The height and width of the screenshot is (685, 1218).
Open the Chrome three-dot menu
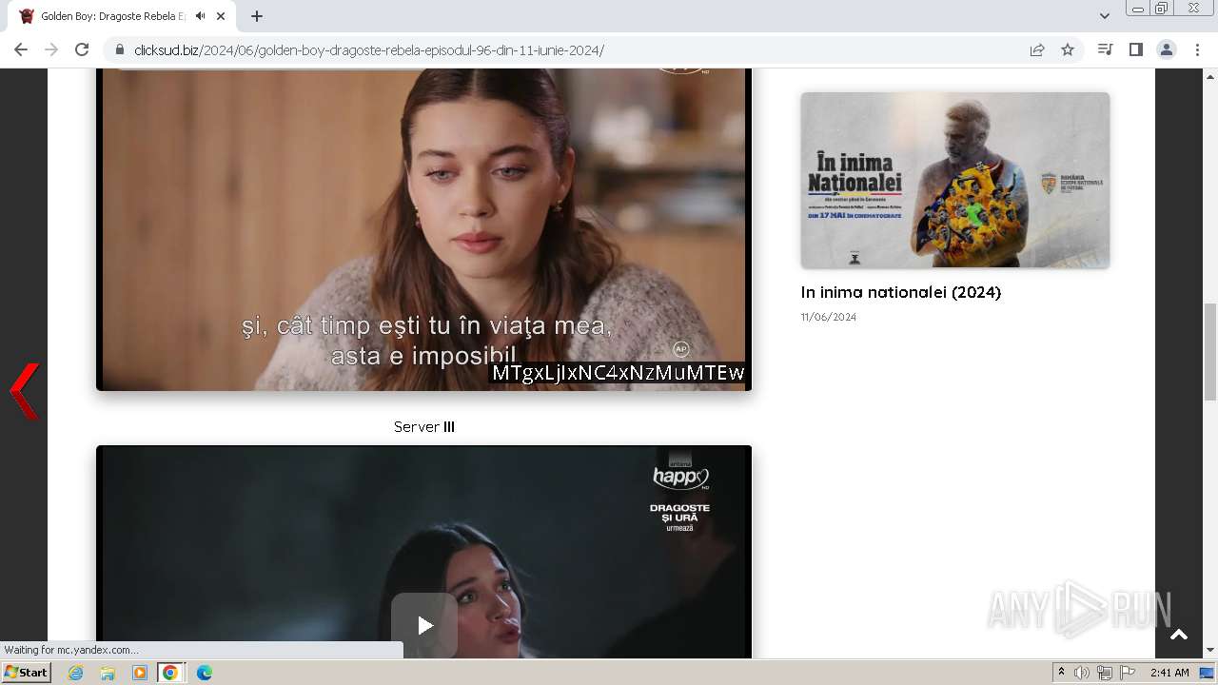coord(1198,49)
